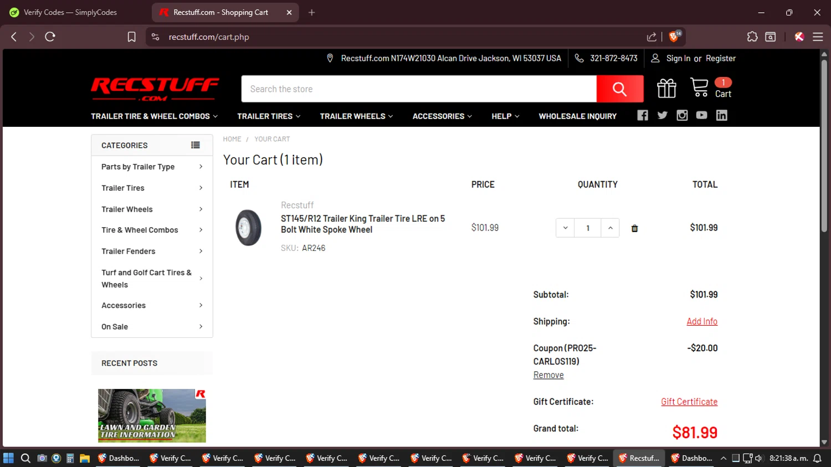This screenshot has height=467, width=831.
Task: Expand the Trailer Wheels nav menu
Action: pos(356,116)
